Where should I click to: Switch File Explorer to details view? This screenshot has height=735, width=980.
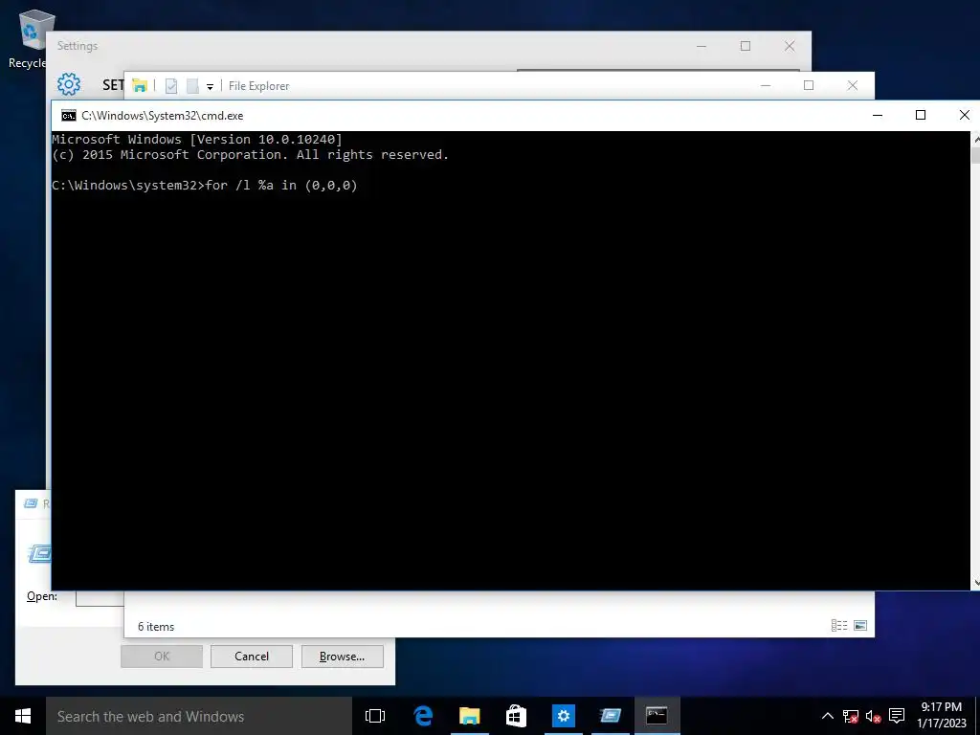[838, 626]
